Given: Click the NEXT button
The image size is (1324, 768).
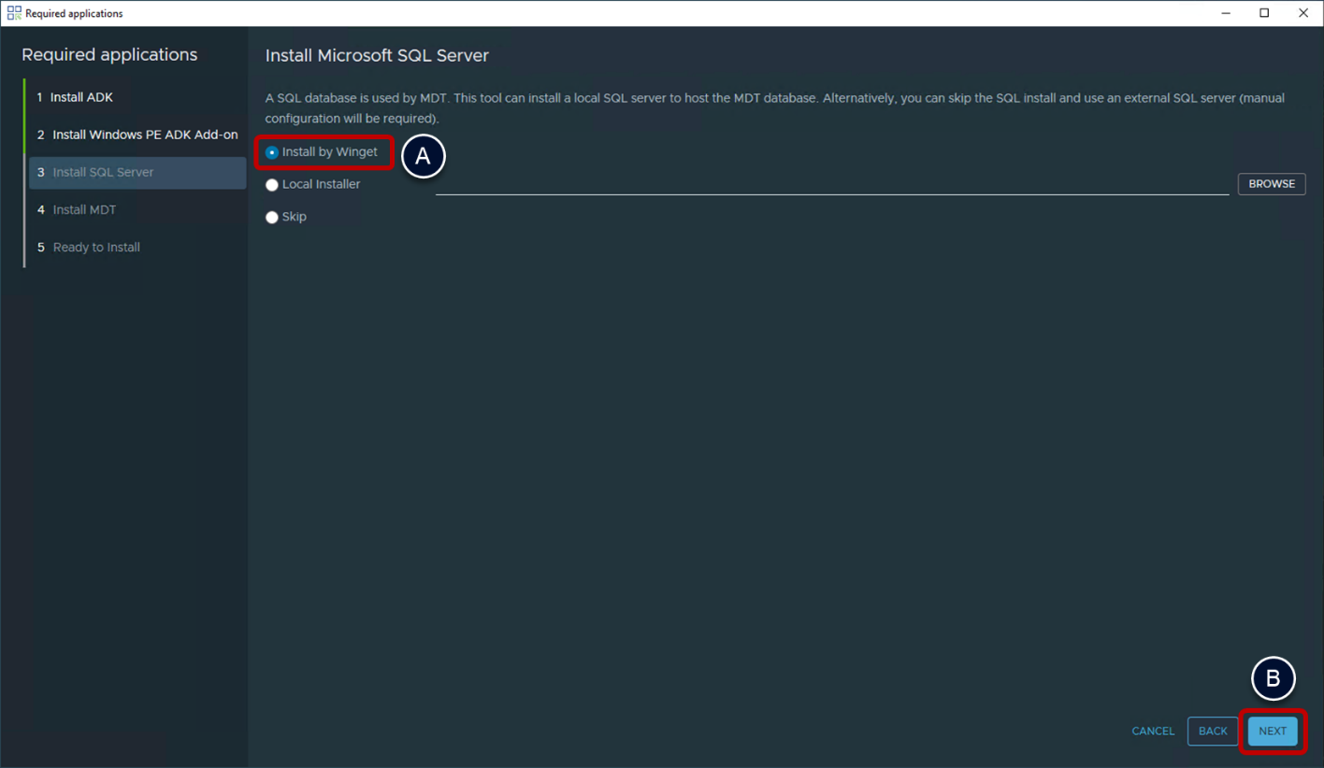Looking at the screenshot, I should click(1272, 732).
